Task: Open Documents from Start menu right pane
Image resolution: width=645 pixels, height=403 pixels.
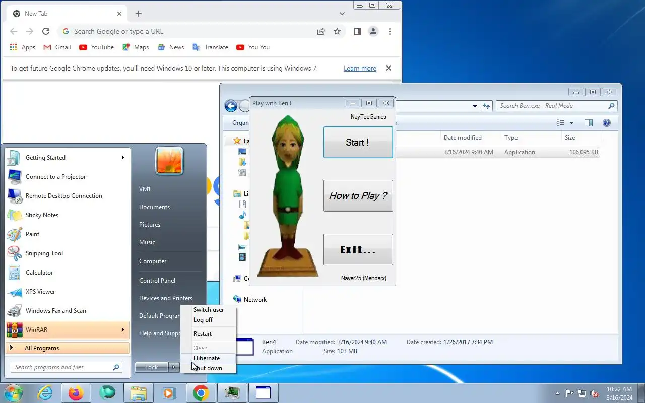Action: tap(154, 207)
